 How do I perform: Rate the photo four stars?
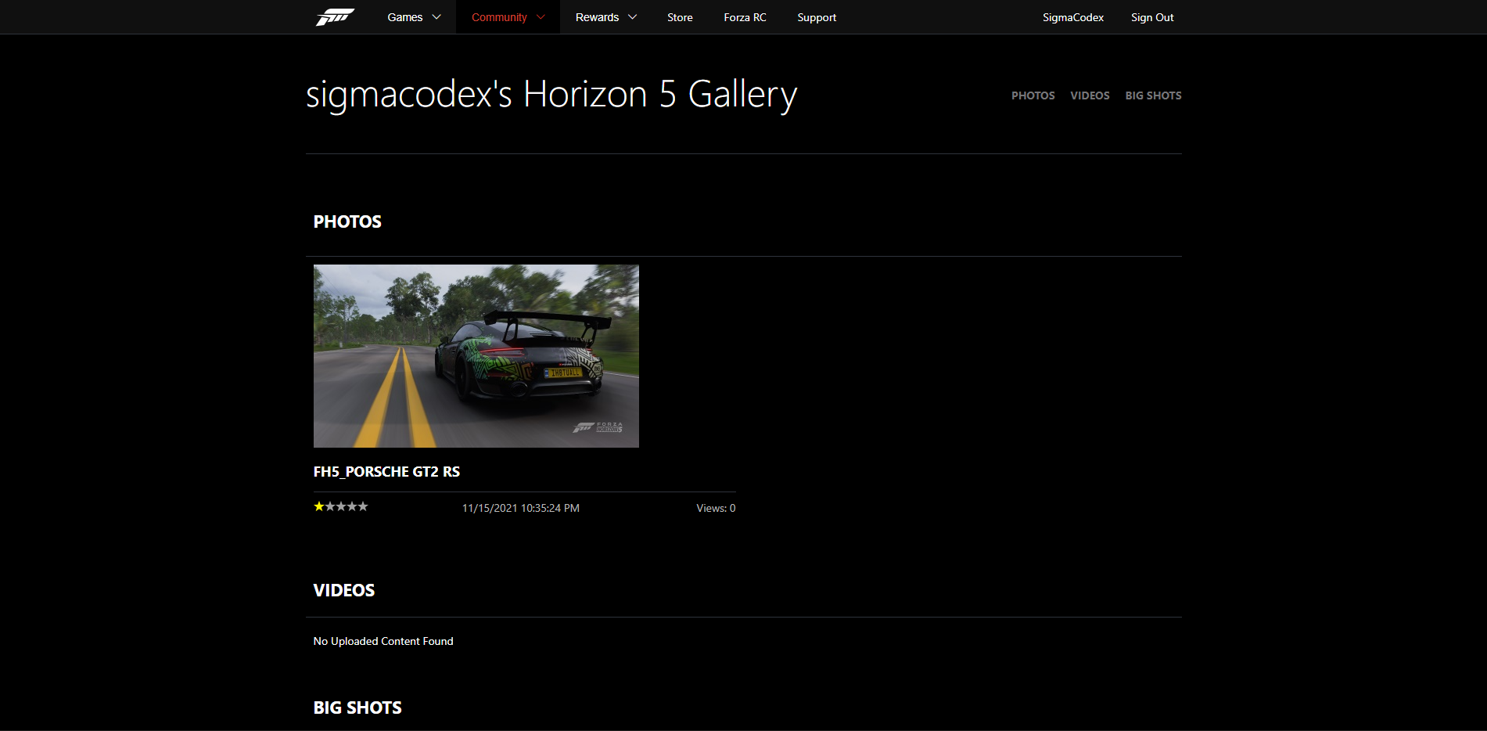coord(352,506)
